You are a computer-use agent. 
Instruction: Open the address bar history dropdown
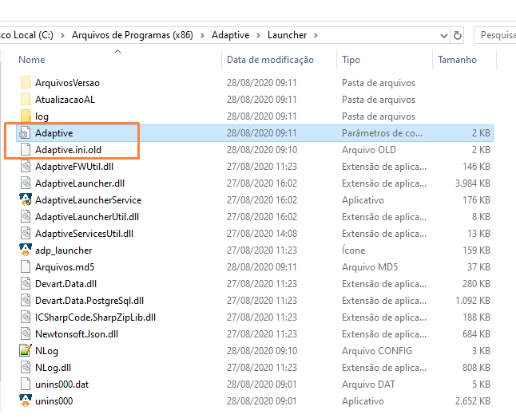pos(443,35)
